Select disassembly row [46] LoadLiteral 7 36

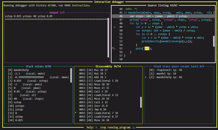pos(98,113)
